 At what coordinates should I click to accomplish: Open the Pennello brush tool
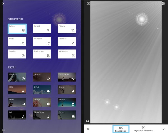click(x=67, y=41)
